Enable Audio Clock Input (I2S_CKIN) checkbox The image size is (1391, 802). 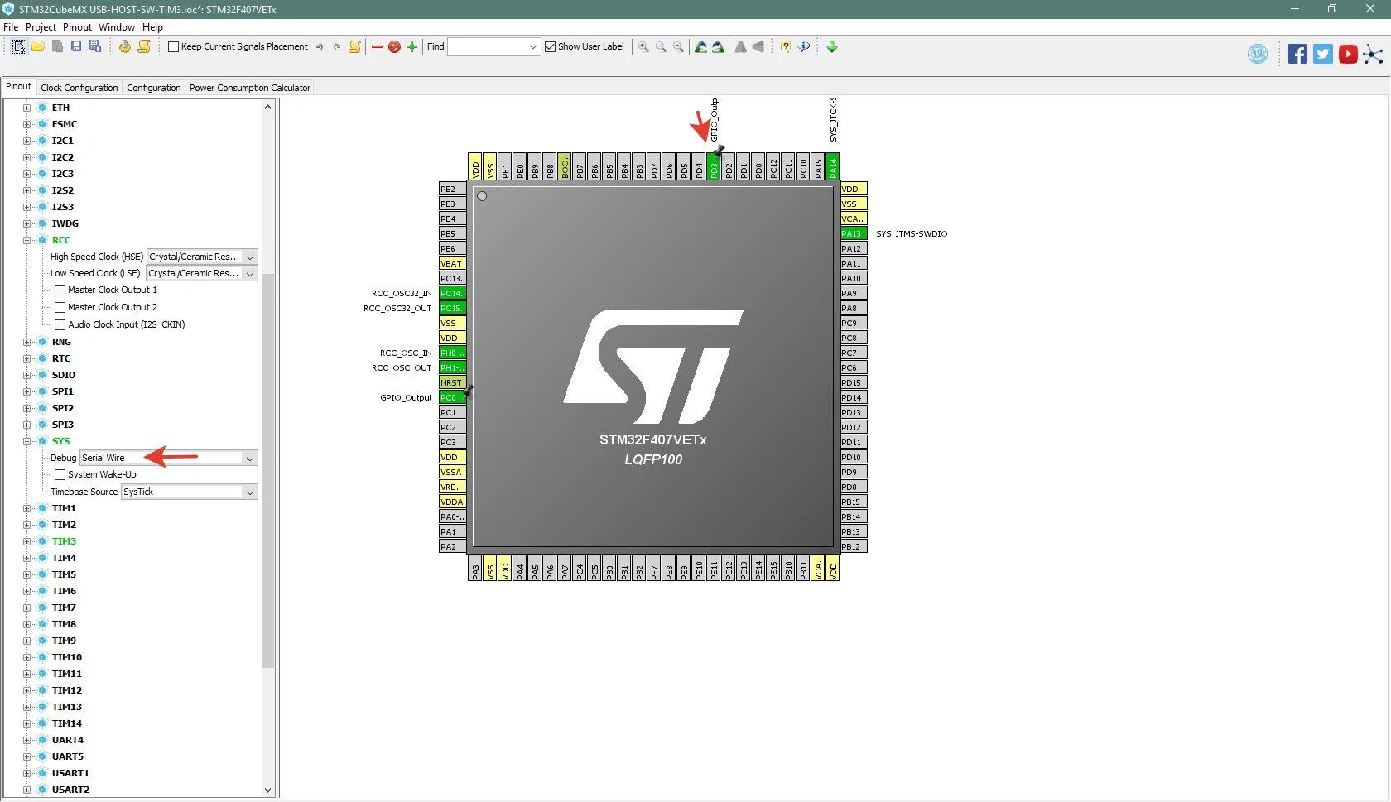pos(60,325)
